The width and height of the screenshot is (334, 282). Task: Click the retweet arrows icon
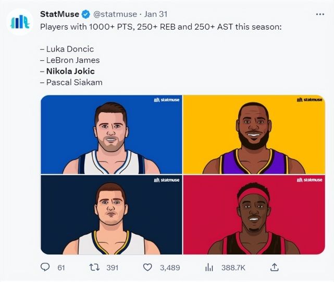[x=94, y=267]
